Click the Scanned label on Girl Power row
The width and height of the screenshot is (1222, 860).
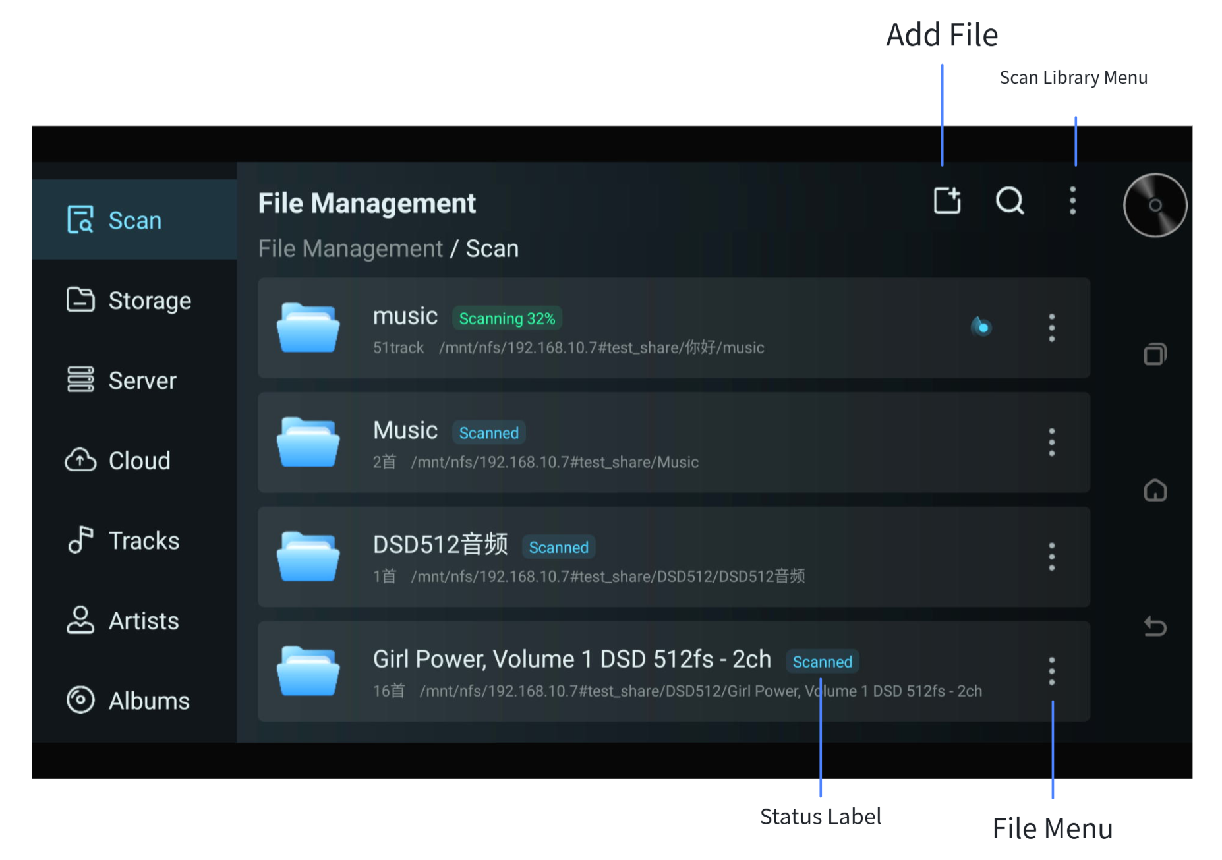(x=823, y=662)
